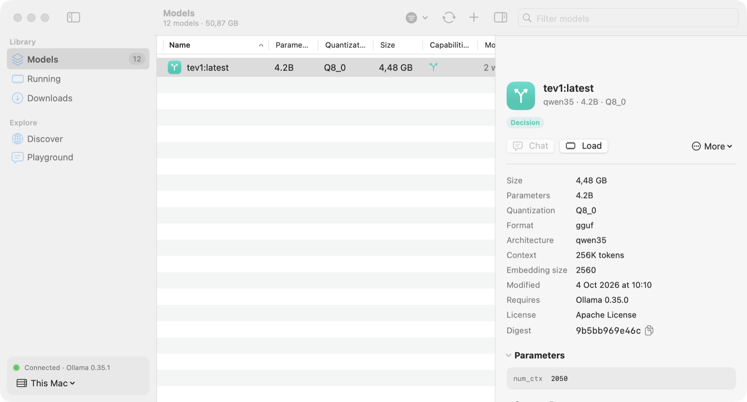Click the num_ctx parameter value 2050
Image resolution: width=747 pixels, height=402 pixels.
click(559, 379)
